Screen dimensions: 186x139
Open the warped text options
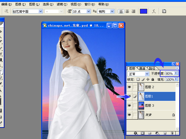click(x=154, y=11)
